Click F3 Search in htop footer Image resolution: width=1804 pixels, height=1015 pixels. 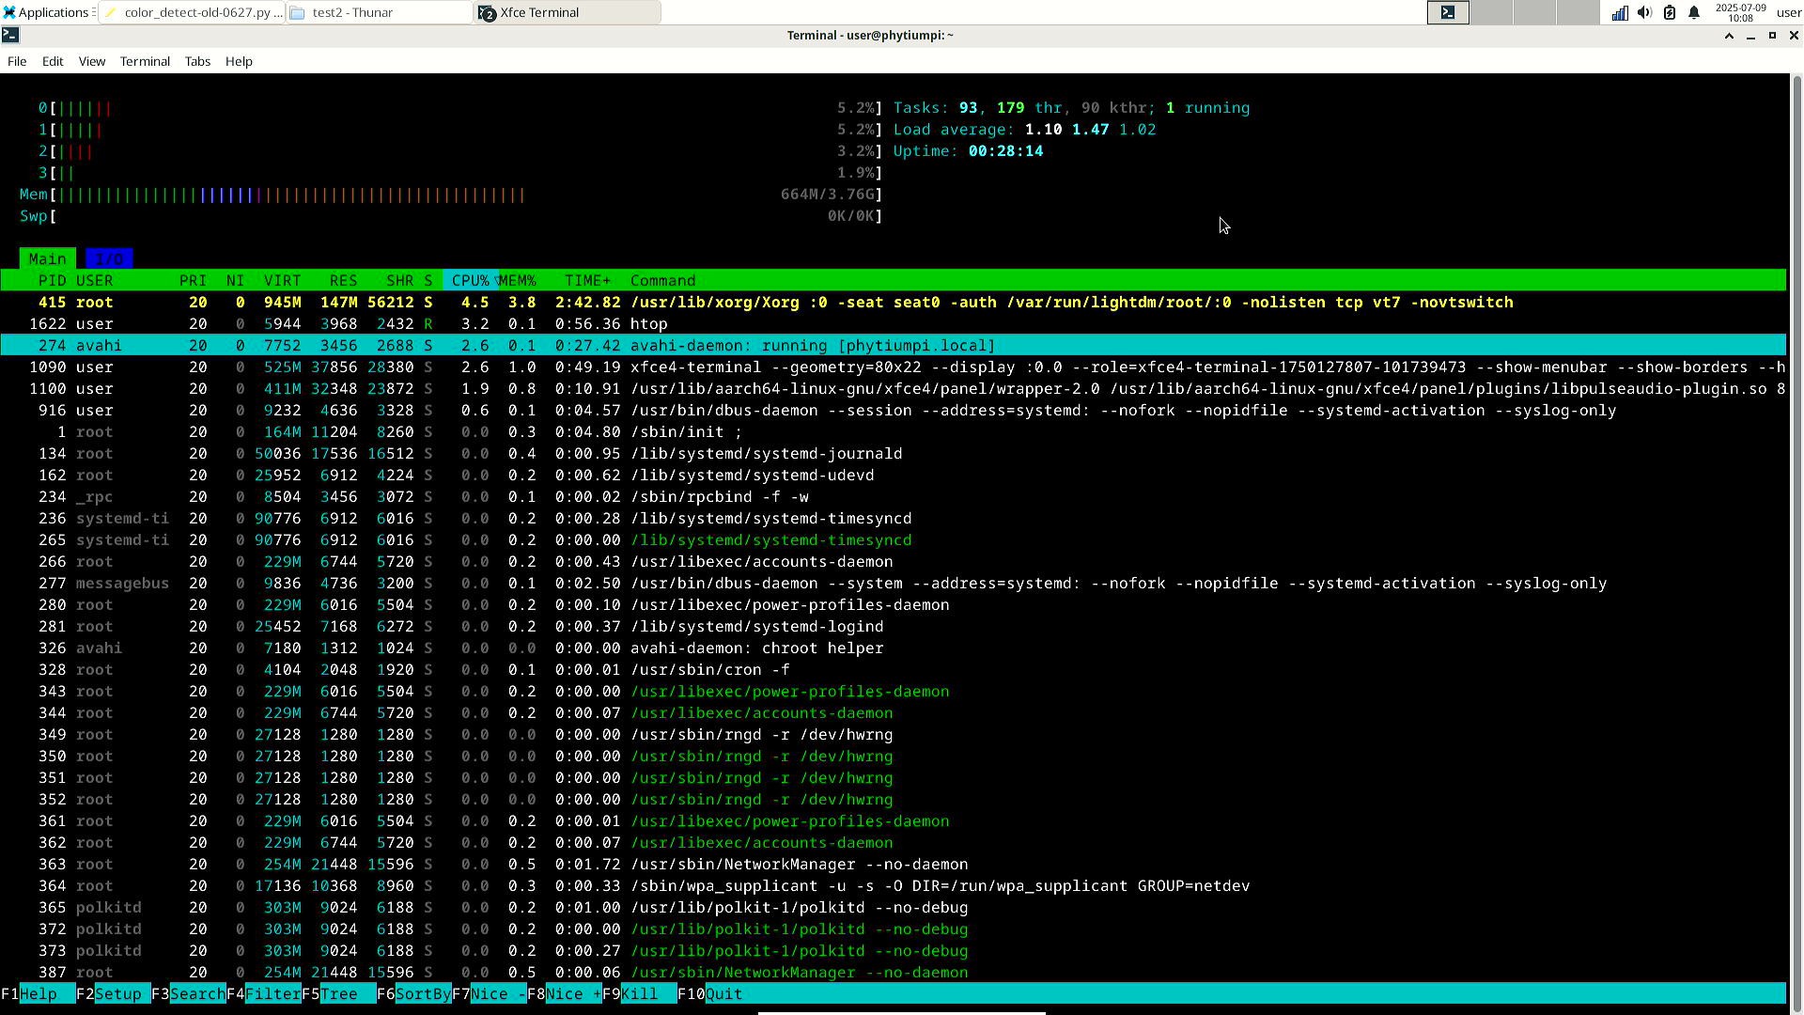[188, 994]
